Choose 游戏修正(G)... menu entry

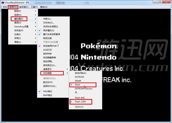click(x=53, y=65)
